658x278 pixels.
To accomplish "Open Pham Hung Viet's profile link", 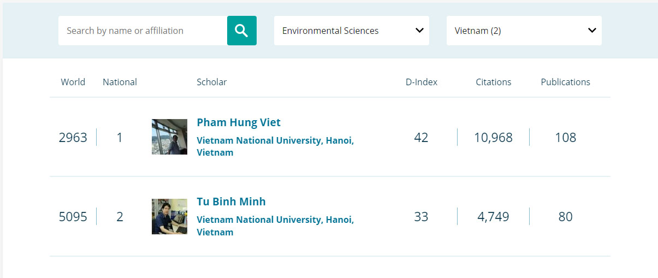I will click(239, 122).
